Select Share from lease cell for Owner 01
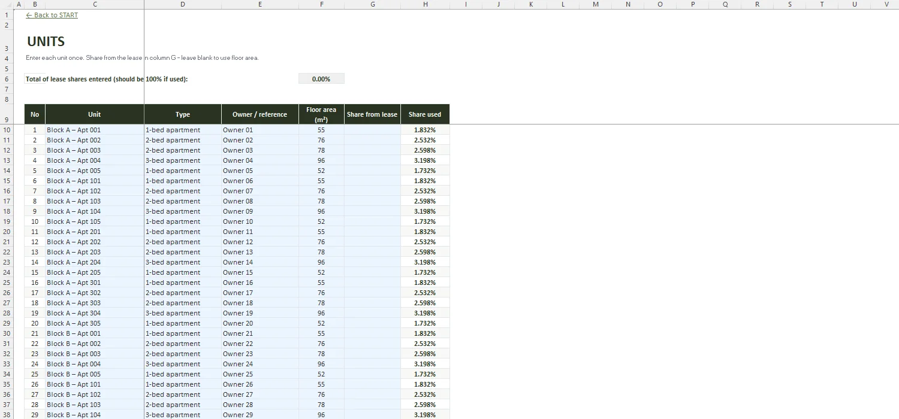The height and width of the screenshot is (419, 899). coord(372,130)
